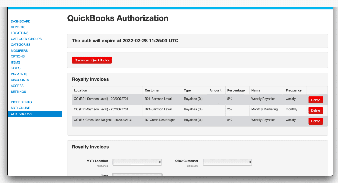The height and width of the screenshot is (183, 338).
Task: Open DISCOUNTS from sidebar
Action: [x=20, y=80]
